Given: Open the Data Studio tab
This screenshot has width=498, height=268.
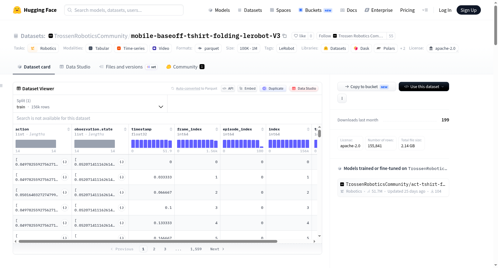Looking at the screenshot, I should point(75,67).
